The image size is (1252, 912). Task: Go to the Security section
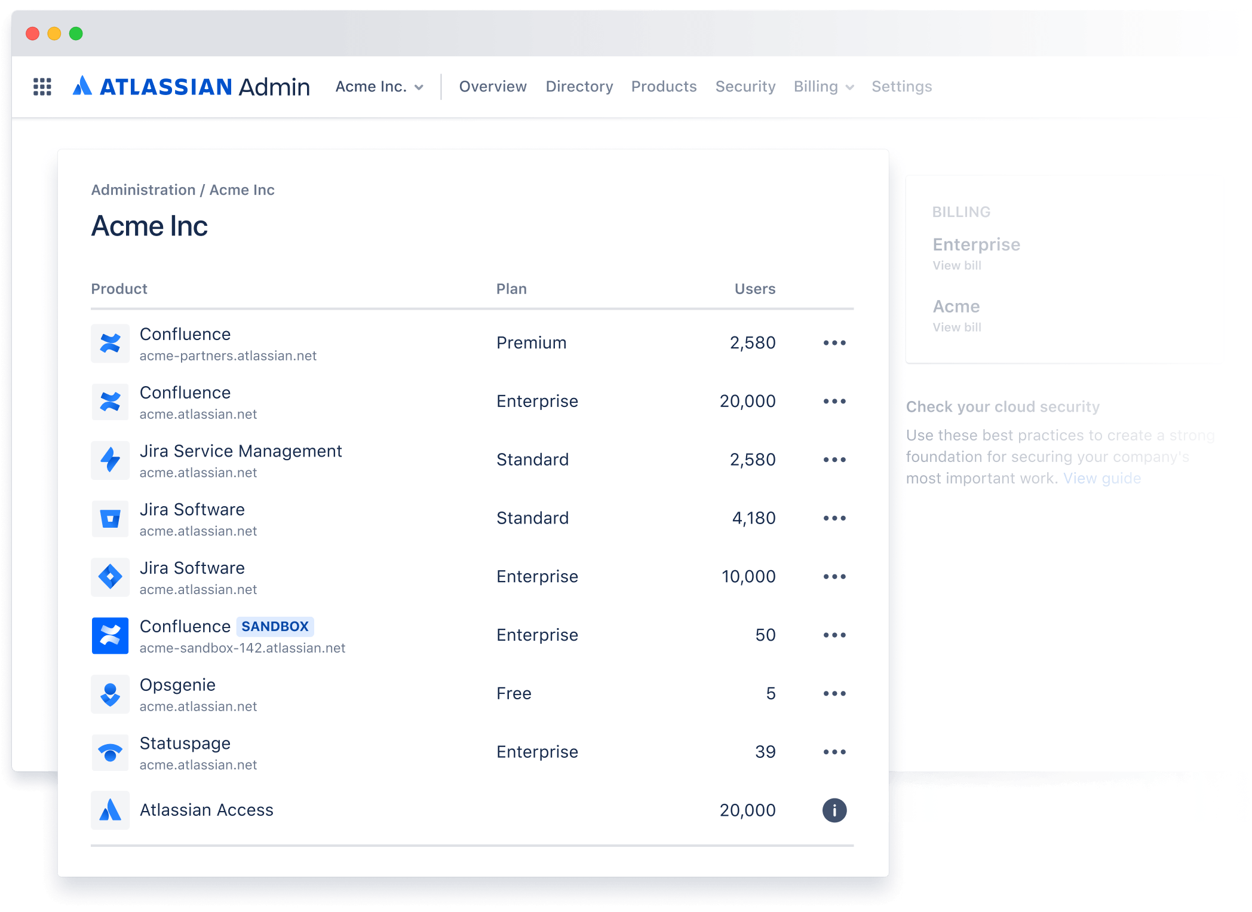[x=745, y=86]
